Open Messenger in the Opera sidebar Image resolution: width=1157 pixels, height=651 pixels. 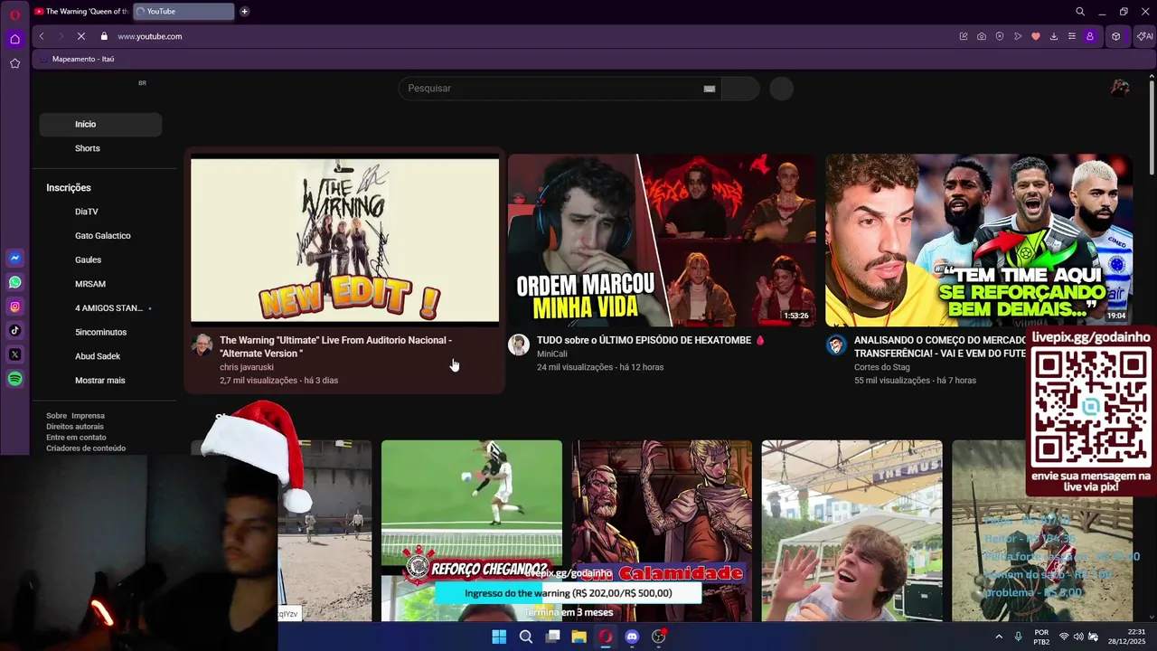pyautogui.click(x=14, y=259)
